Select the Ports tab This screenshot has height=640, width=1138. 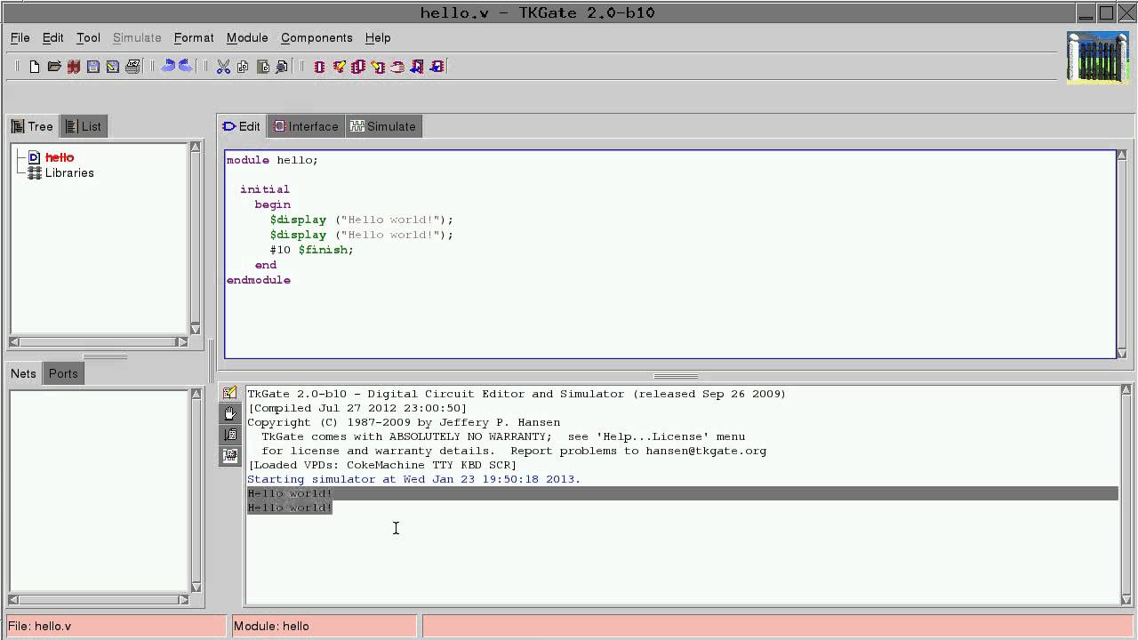(63, 373)
